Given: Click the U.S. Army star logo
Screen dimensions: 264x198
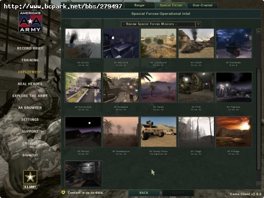Looking at the screenshot, I should [x=30, y=180].
